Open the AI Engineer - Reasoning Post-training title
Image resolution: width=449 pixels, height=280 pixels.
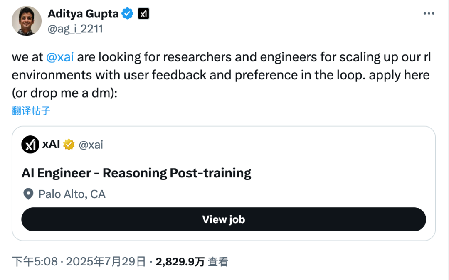tap(136, 173)
